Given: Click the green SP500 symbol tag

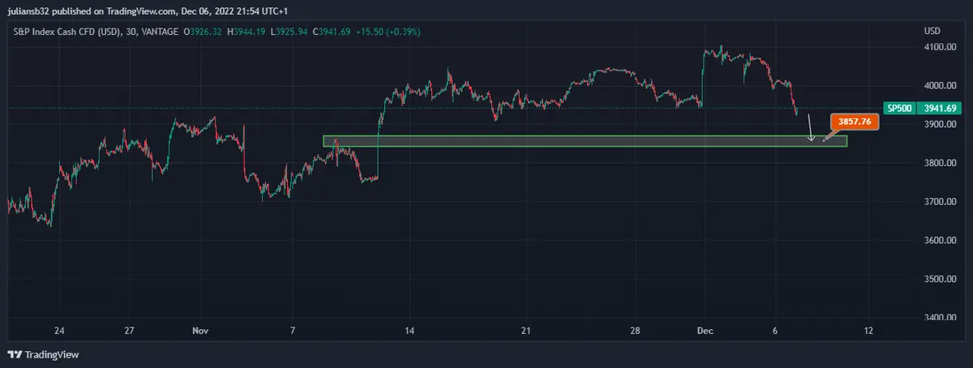Looking at the screenshot, I should coord(901,109).
